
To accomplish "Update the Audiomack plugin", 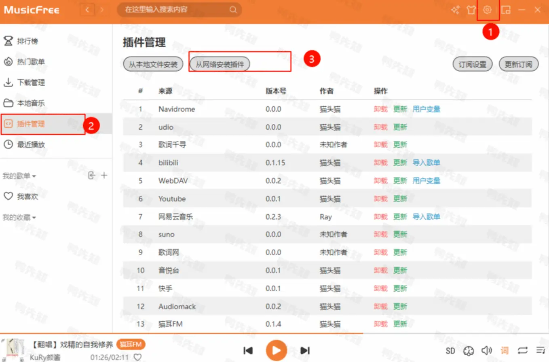I will tap(400, 306).
